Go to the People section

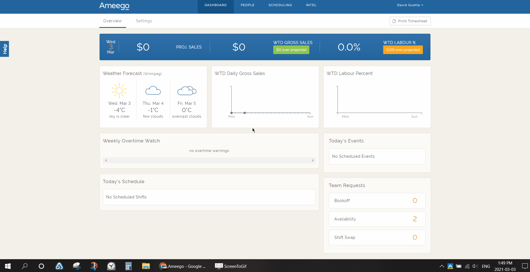(248, 5)
